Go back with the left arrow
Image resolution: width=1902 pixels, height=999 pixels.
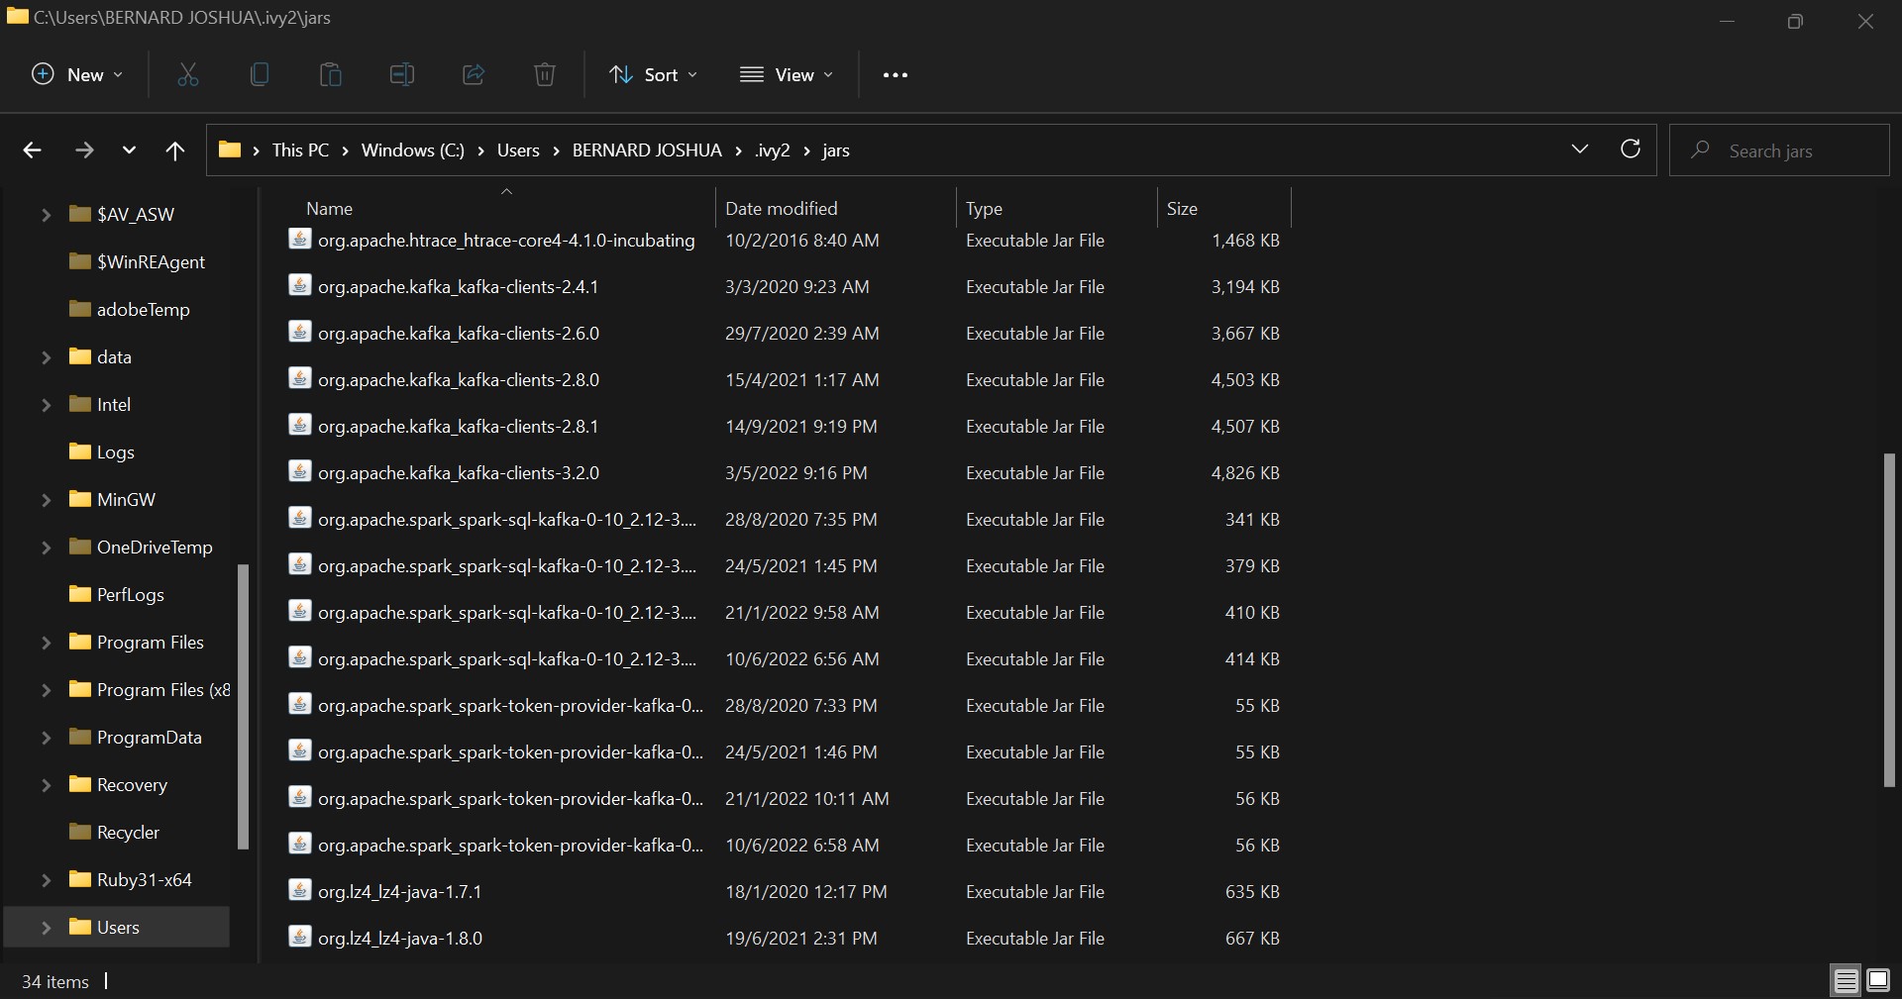(32, 150)
